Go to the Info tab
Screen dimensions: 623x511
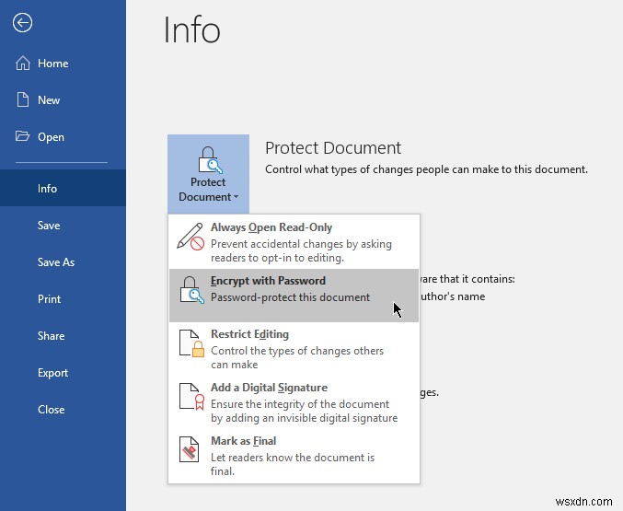click(x=63, y=188)
